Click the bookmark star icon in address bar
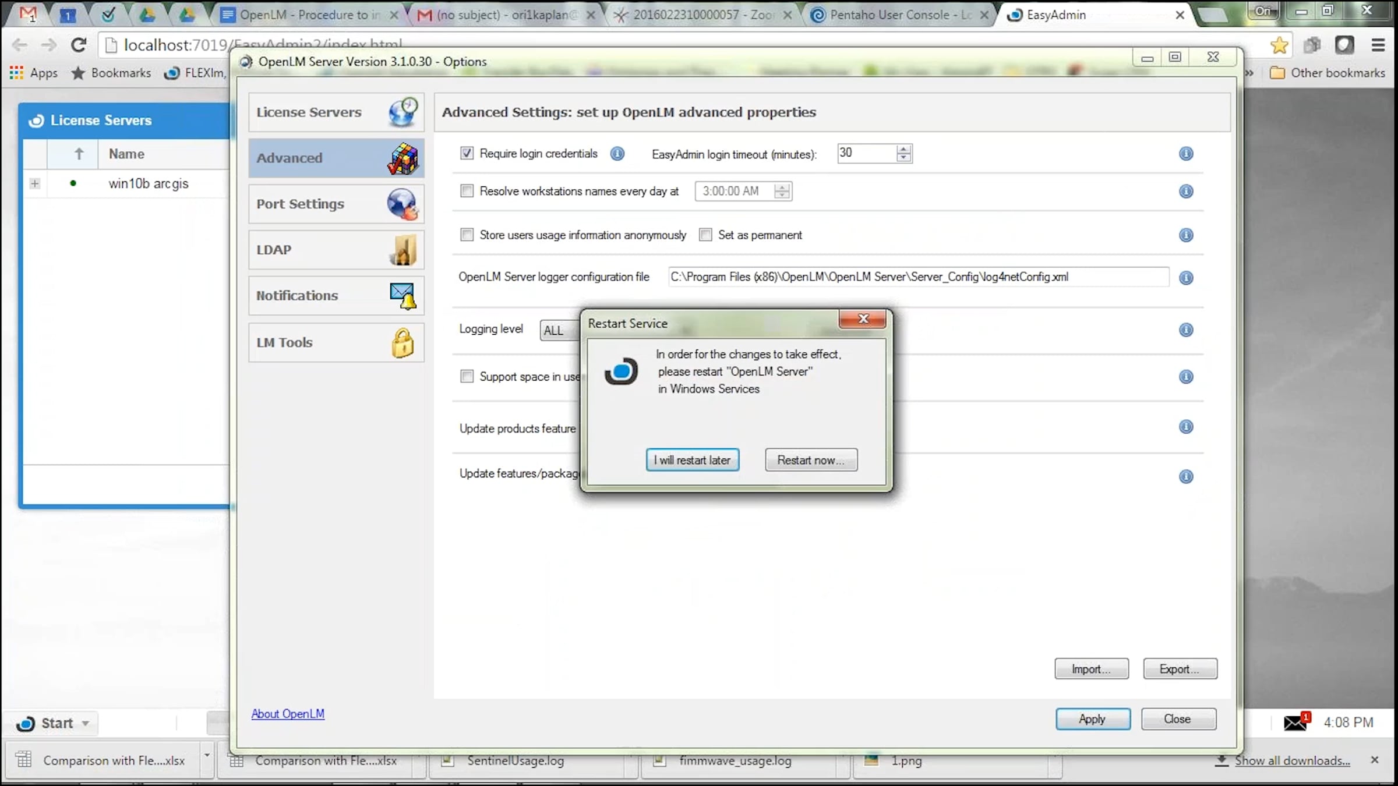1398x786 pixels. tap(1279, 45)
